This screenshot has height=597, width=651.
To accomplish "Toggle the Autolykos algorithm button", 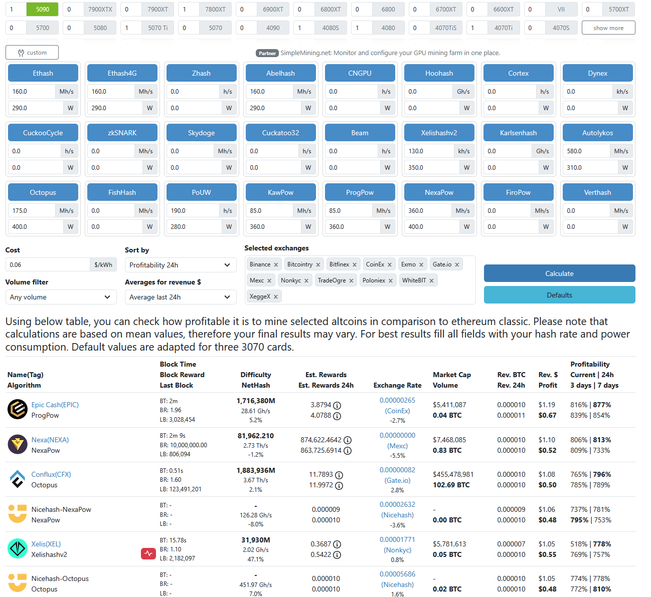I will coord(598,133).
